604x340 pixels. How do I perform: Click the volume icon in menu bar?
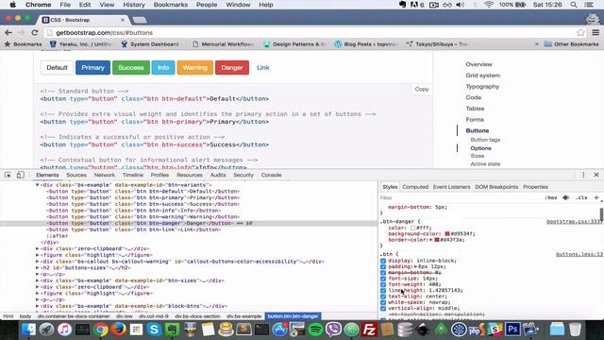461,5
